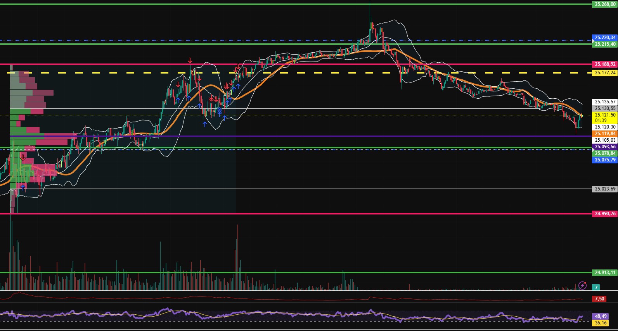Click the green 24.913,11 price label
Image resolution: width=618 pixels, height=331 pixels.
pos(605,273)
